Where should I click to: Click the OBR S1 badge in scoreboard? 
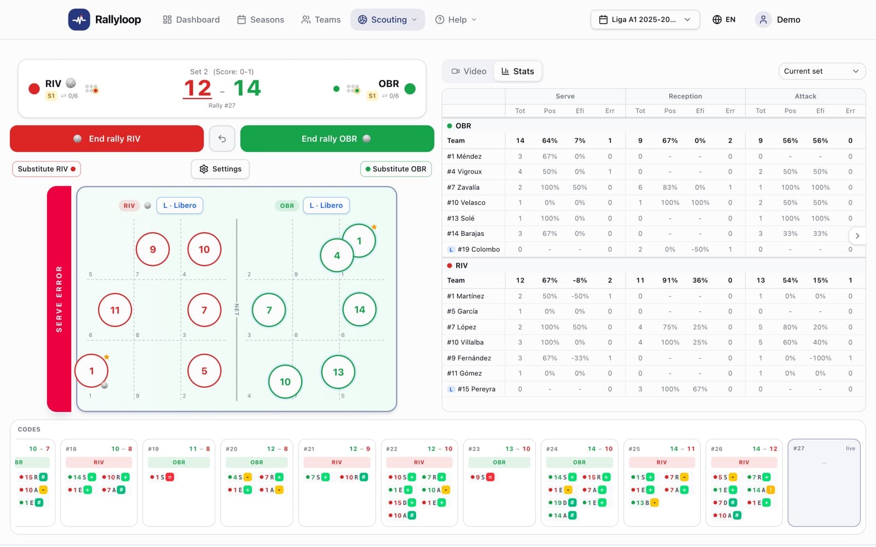pyautogui.click(x=372, y=96)
